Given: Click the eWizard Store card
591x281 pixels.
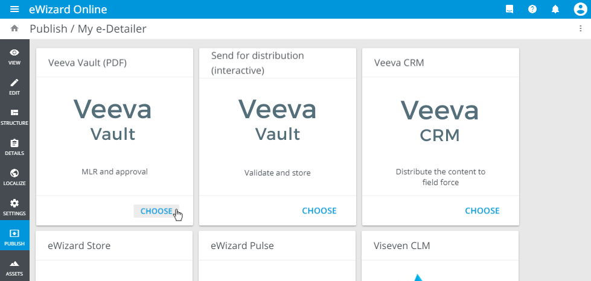Looking at the screenshot, I should pyautogui.click(x=115, y=253).
